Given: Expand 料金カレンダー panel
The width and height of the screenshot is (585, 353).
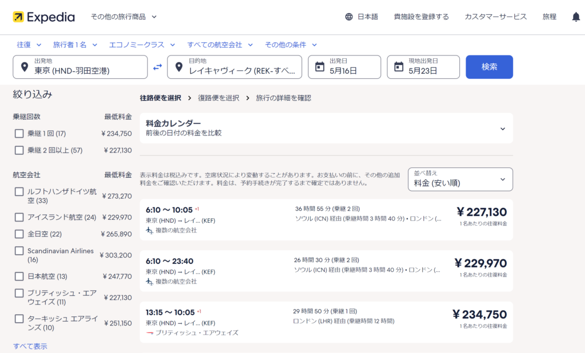Looking at the screenshot, I should 326,128.
